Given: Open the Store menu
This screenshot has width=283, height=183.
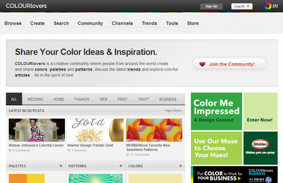Looking at the screenshot, I should (x=193, y=23).
